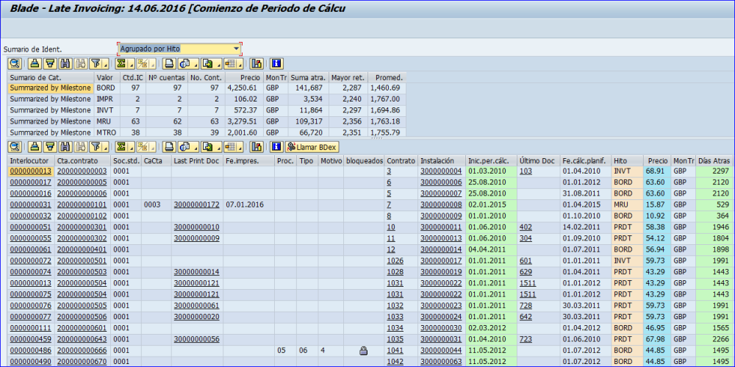Select Suma atra. column header
735x367 pixels.
click(x=308, y=77)
